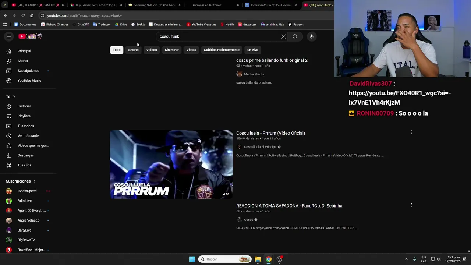Click the browser address bar URL
Image resolution: width=471 pixels, height=265 pixels.
click(84, 15)
